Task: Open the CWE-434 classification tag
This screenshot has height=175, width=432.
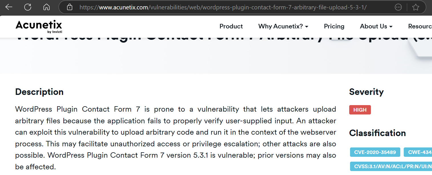Action: (418, 152)
